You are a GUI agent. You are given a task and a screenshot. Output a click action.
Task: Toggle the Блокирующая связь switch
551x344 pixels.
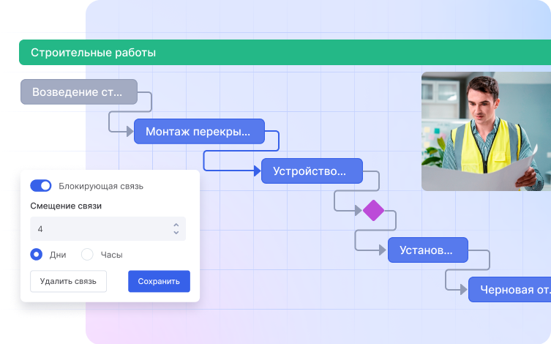point(41,186)
